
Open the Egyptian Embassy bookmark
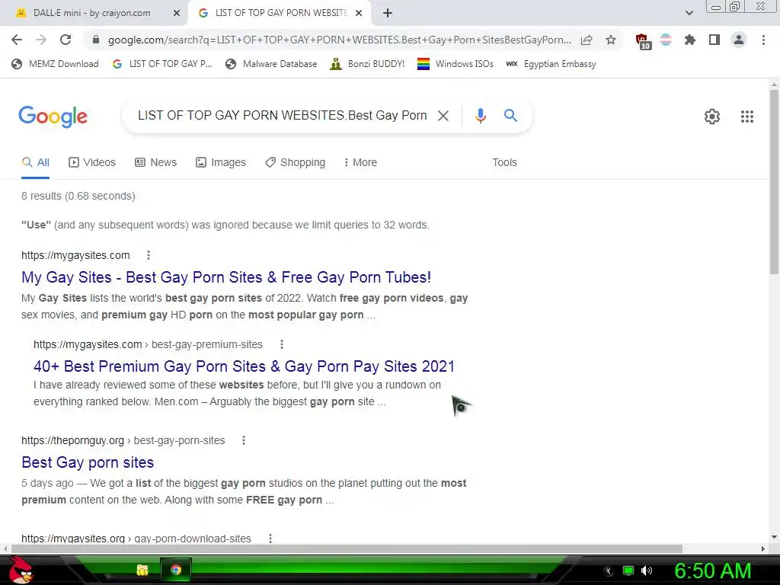[x=551, y=64]
